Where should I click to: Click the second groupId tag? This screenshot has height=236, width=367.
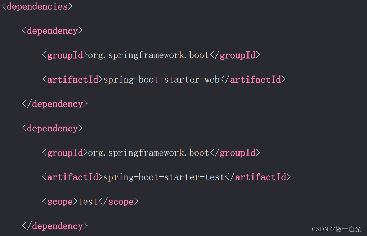pos(64,153)
